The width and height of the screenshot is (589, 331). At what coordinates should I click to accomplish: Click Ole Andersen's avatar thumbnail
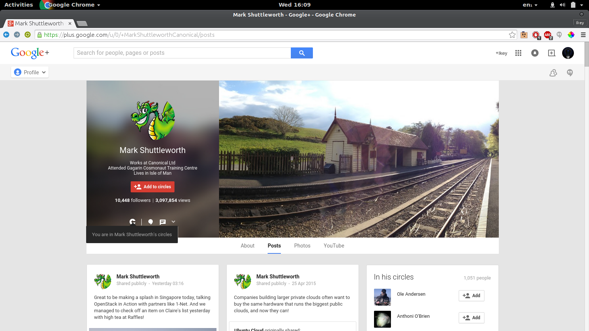382,297
